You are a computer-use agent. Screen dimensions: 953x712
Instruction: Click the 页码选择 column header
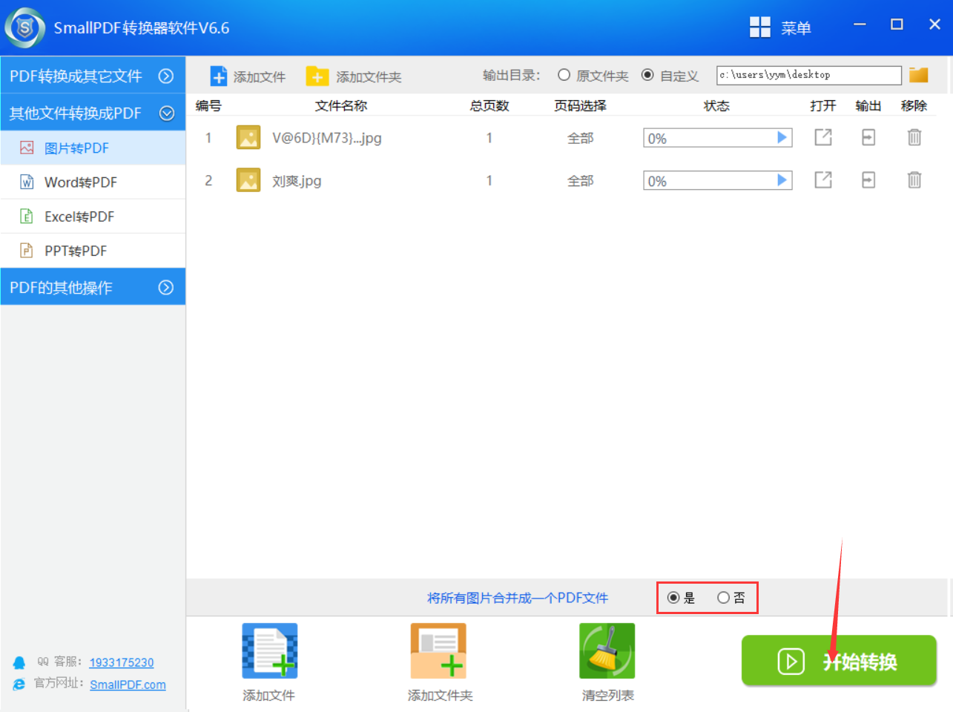[x=580, y=105]
